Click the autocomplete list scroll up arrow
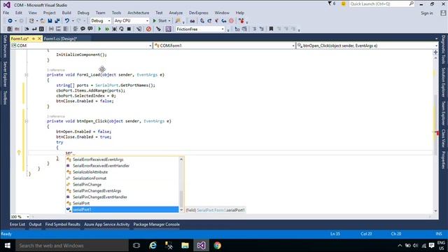This screenshot has width=448, height=252. click(x=181, y=159)
